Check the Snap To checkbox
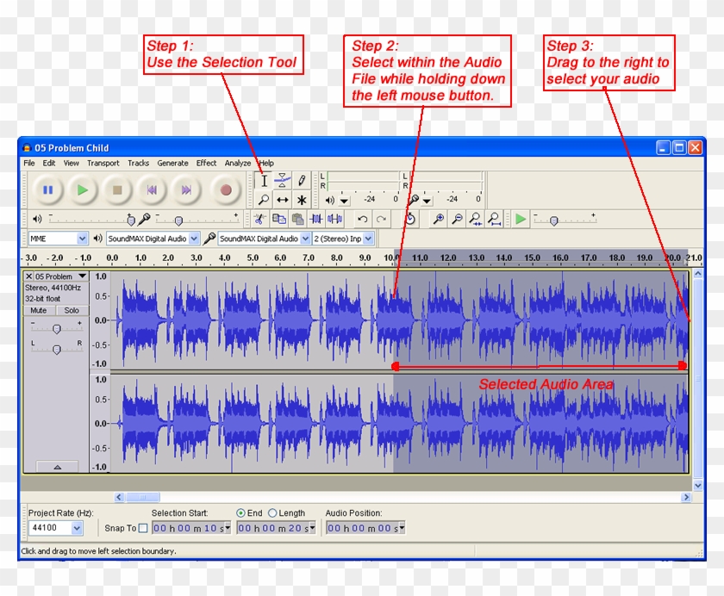Image resolution: width=724 pixels, height=596 pixels. tap(144, 527)
